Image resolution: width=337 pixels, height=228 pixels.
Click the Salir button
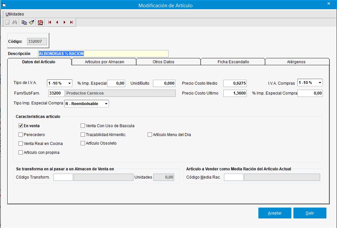310,213
